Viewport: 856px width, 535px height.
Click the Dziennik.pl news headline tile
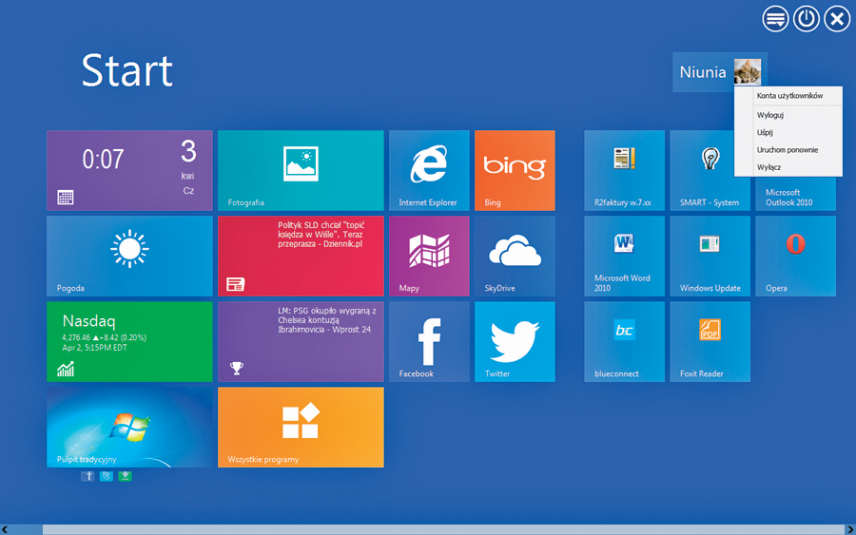[301, 256]
